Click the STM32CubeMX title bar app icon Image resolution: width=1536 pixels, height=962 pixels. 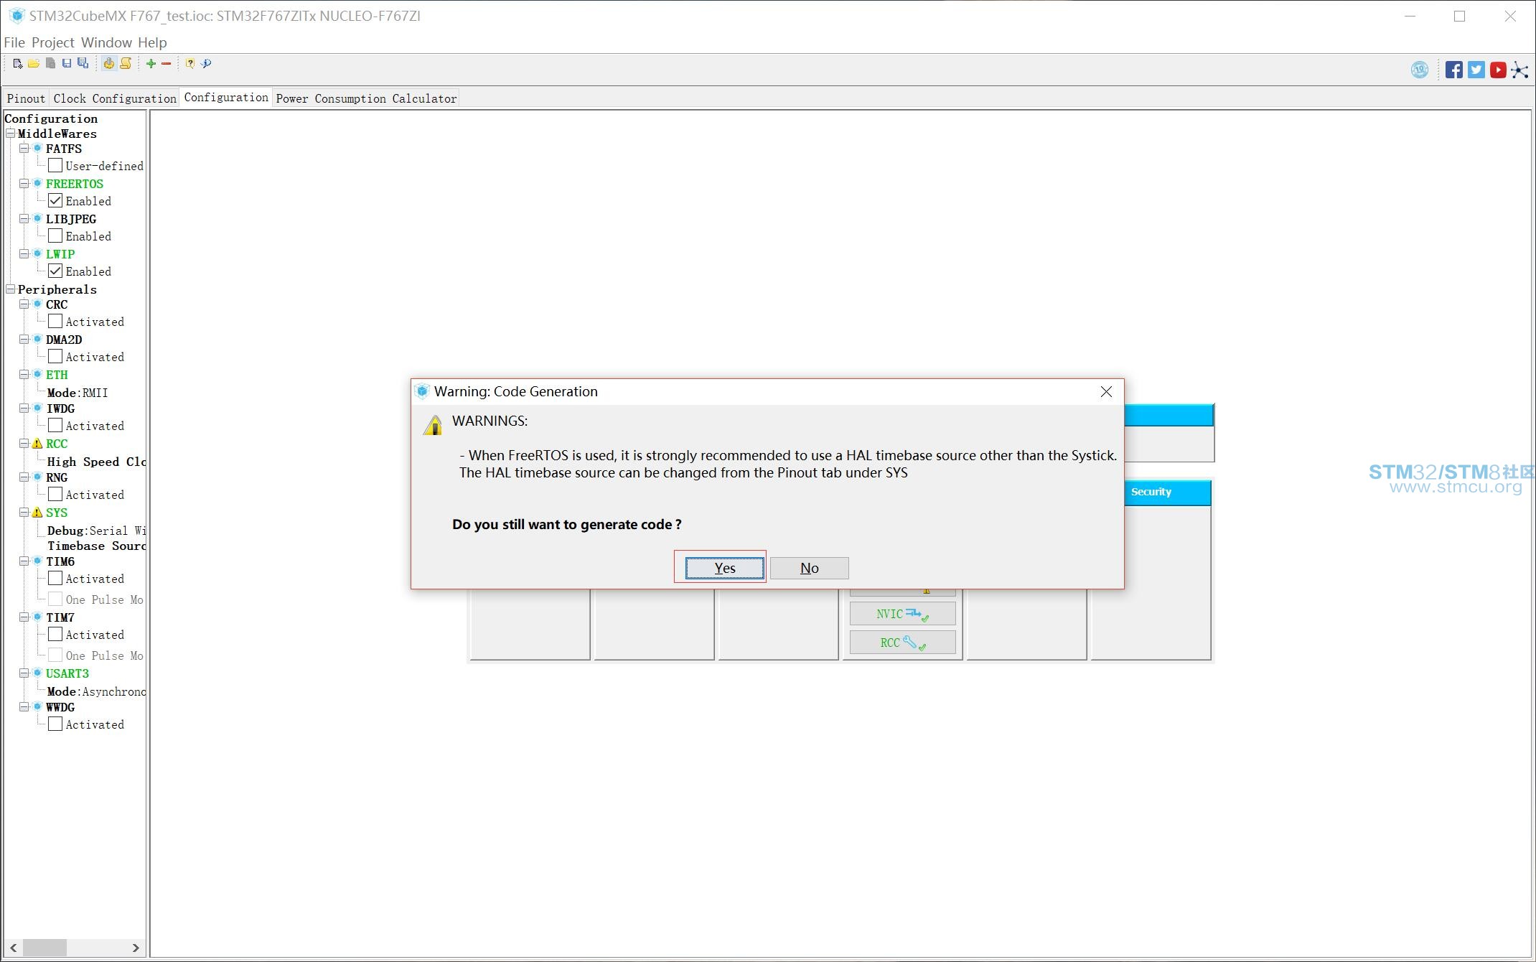coord(17,16)
